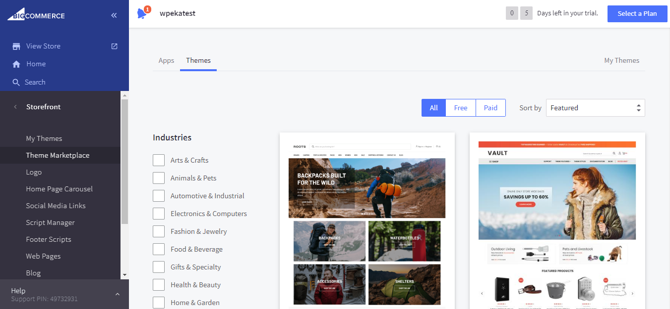Collapse the sidebar with the double-chevron

(x=114, y=15)
